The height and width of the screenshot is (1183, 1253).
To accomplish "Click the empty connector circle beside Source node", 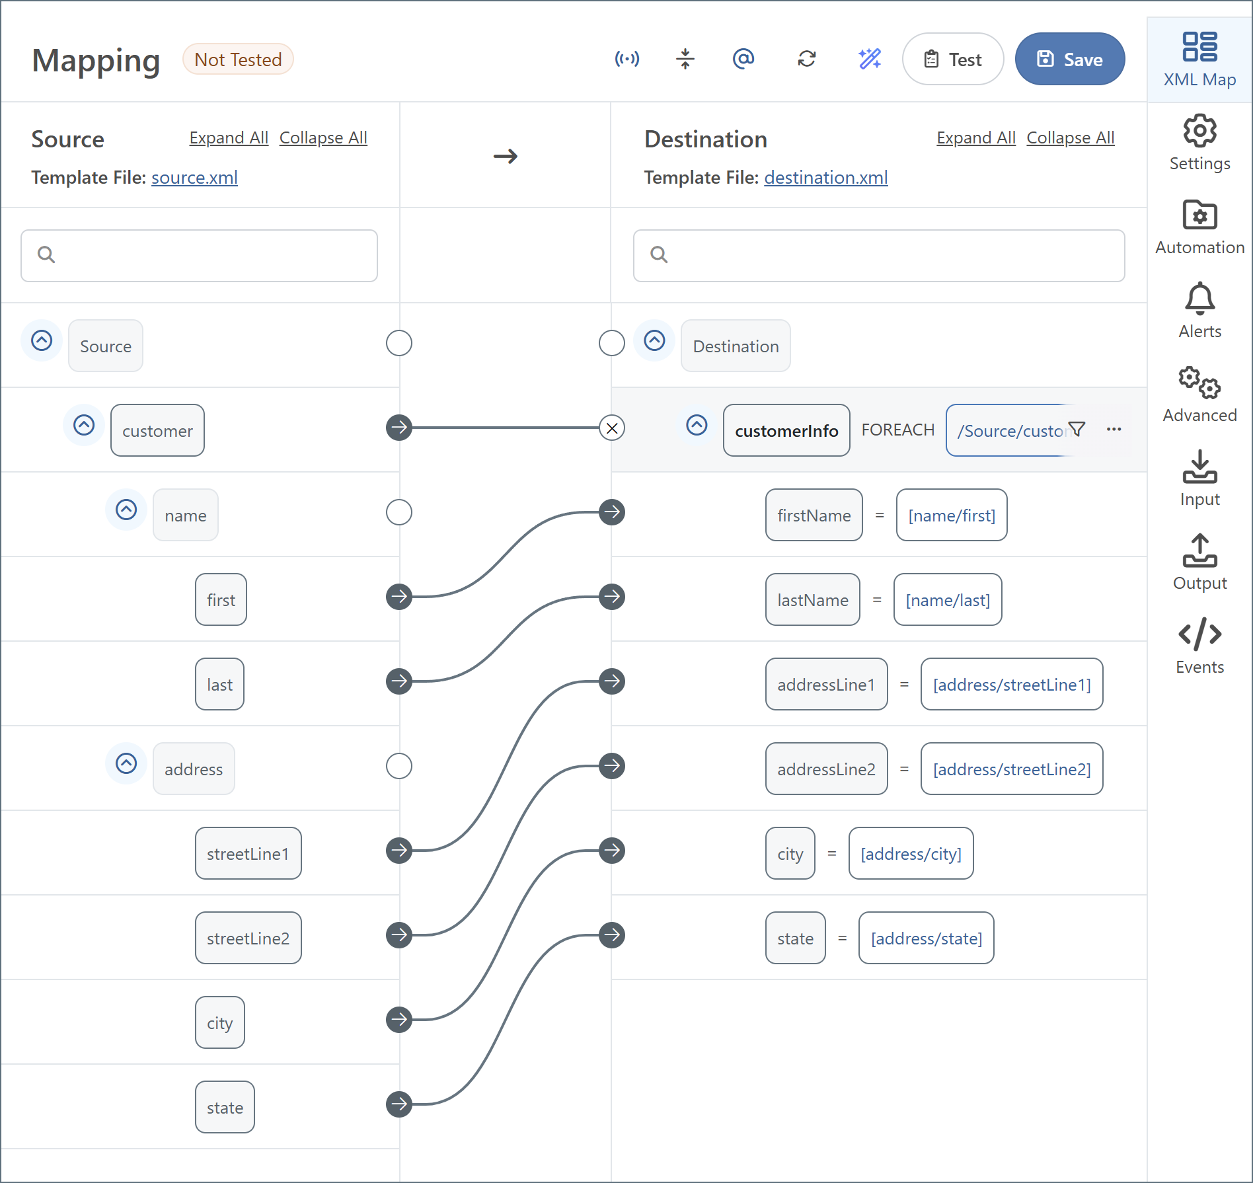I will pos(399,343).
